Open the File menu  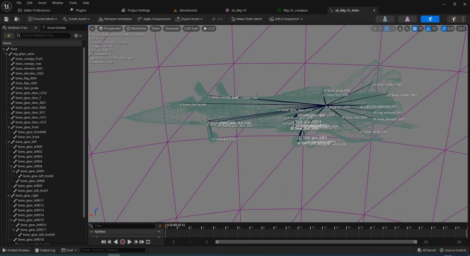tap(19, 3)
